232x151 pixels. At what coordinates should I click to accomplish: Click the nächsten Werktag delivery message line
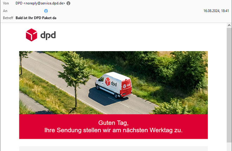tap(113, 130)
